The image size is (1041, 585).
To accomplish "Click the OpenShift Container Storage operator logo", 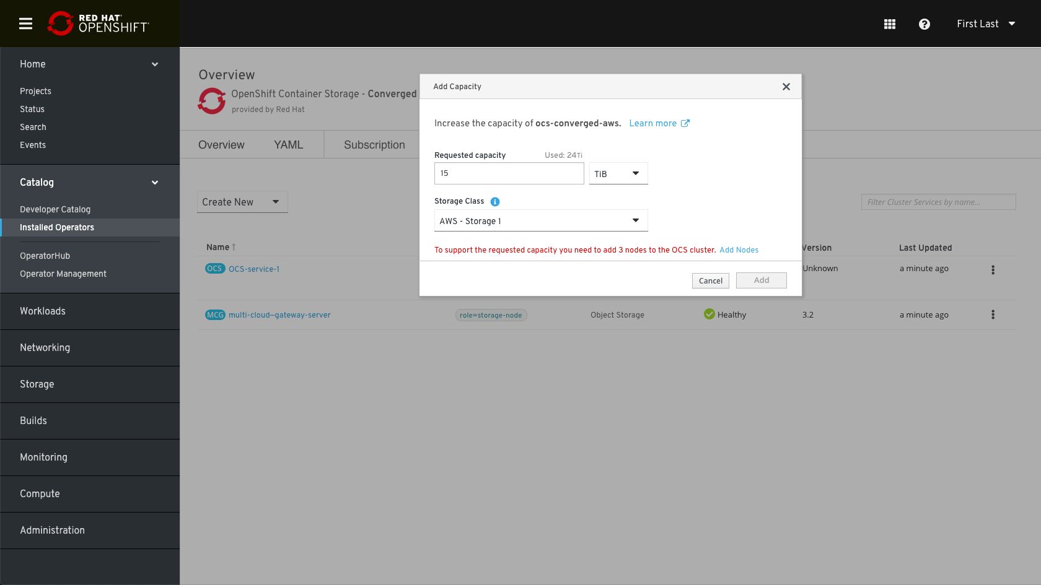I will point(212,101).
